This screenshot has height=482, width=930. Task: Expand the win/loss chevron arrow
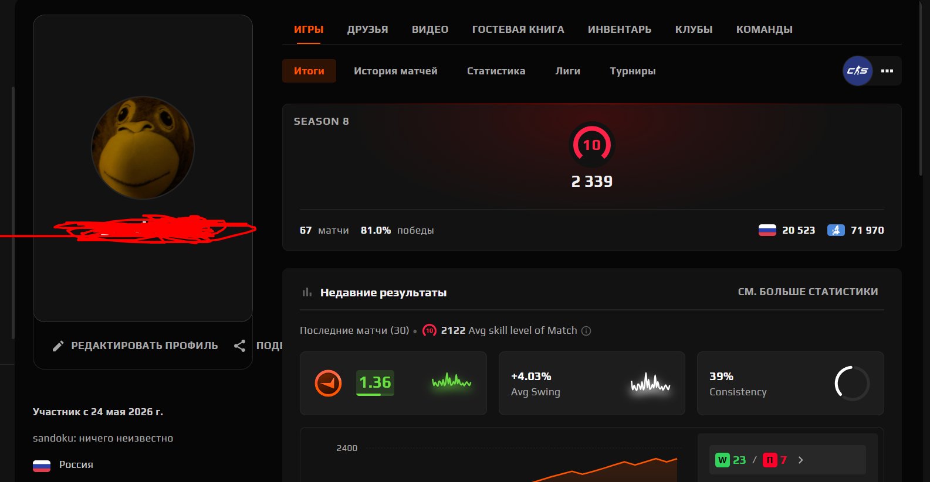(800, 460)
